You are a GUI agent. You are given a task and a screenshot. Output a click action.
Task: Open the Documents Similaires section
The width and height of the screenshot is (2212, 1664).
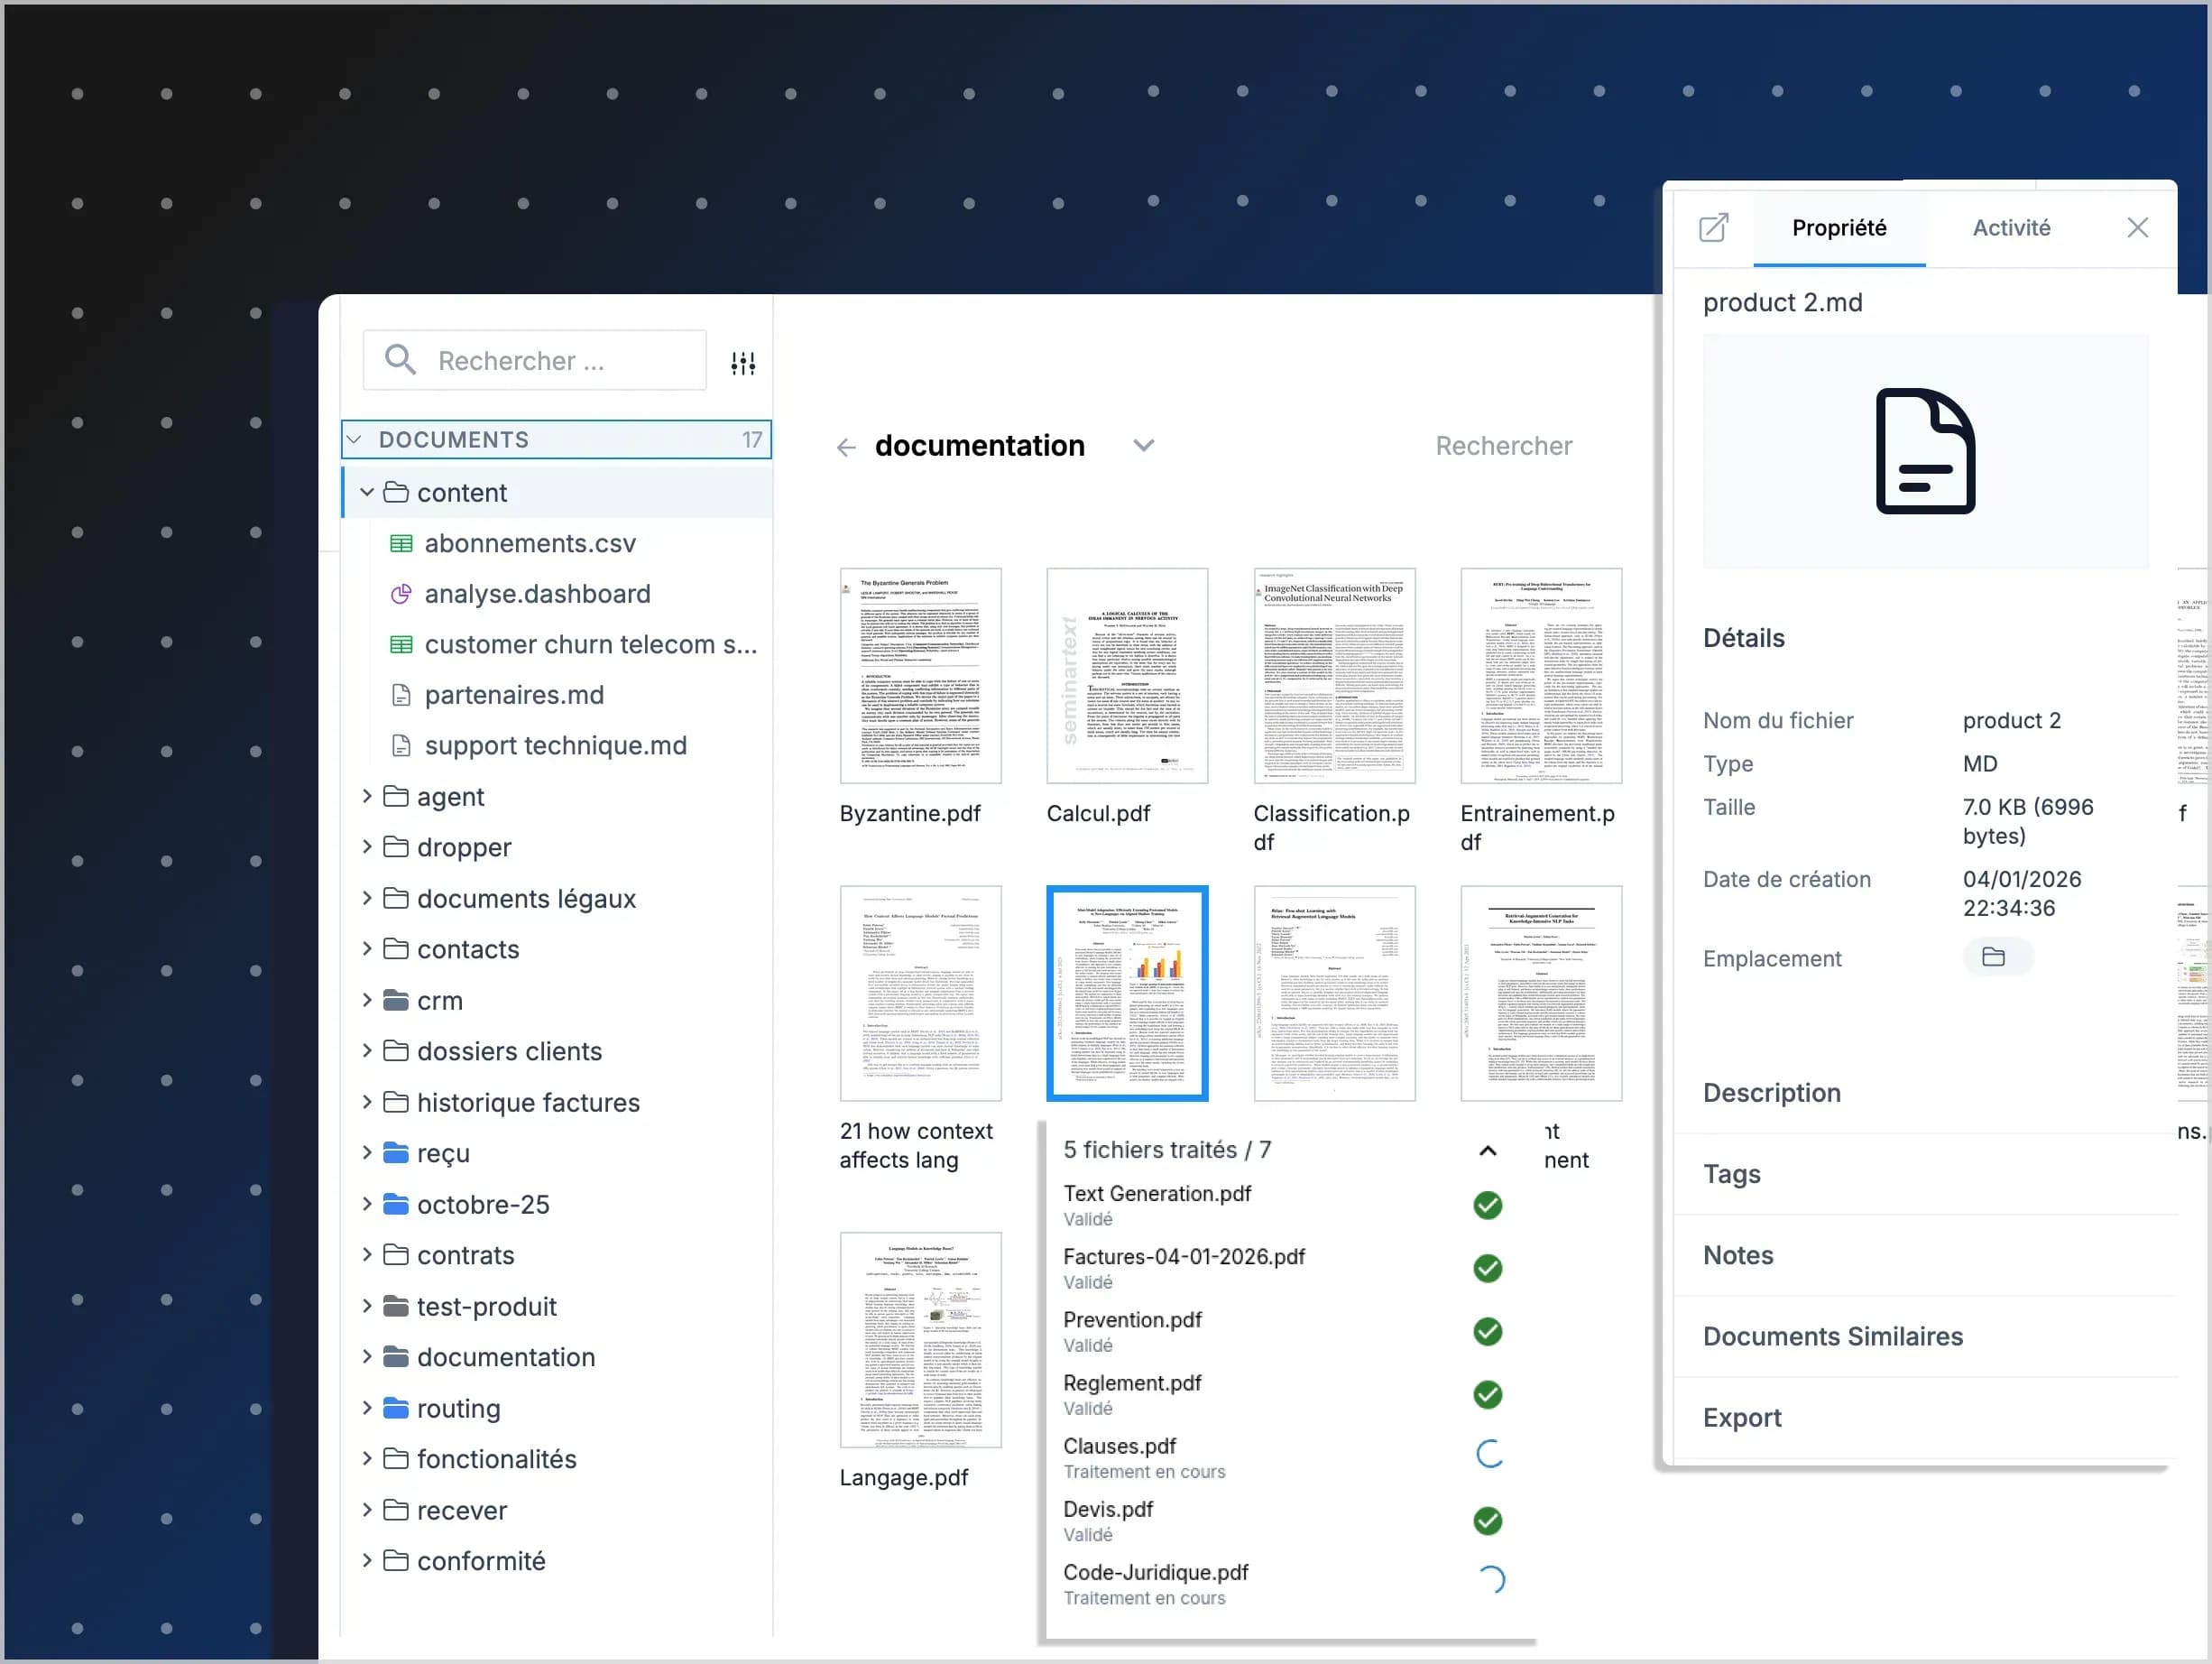point(1832,1336)
